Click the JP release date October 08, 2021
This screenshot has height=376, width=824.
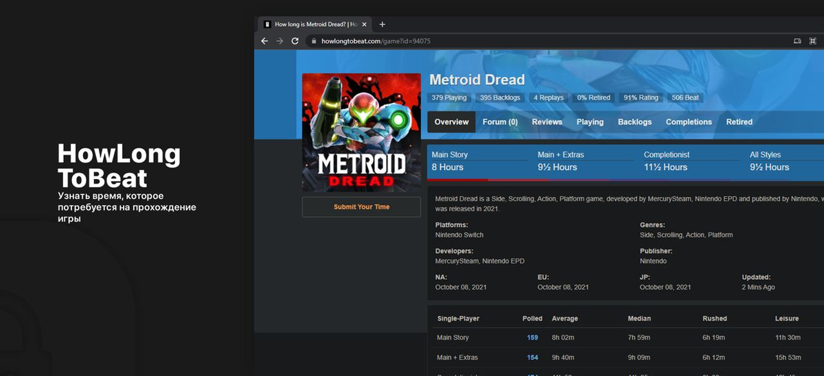click(x=665, y=287)
